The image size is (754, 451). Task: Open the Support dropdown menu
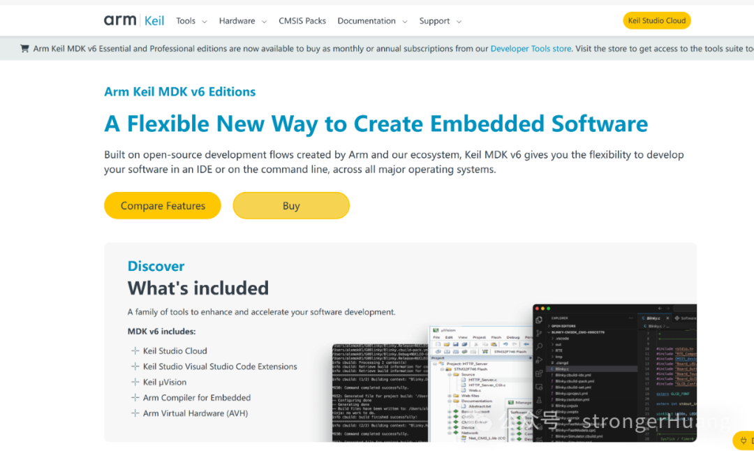point(440,21)
